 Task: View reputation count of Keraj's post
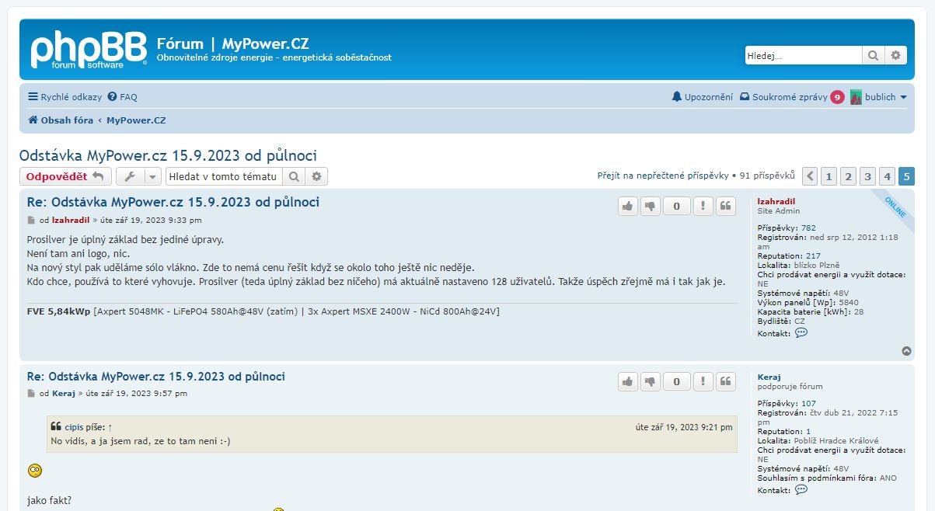point(677,381)
